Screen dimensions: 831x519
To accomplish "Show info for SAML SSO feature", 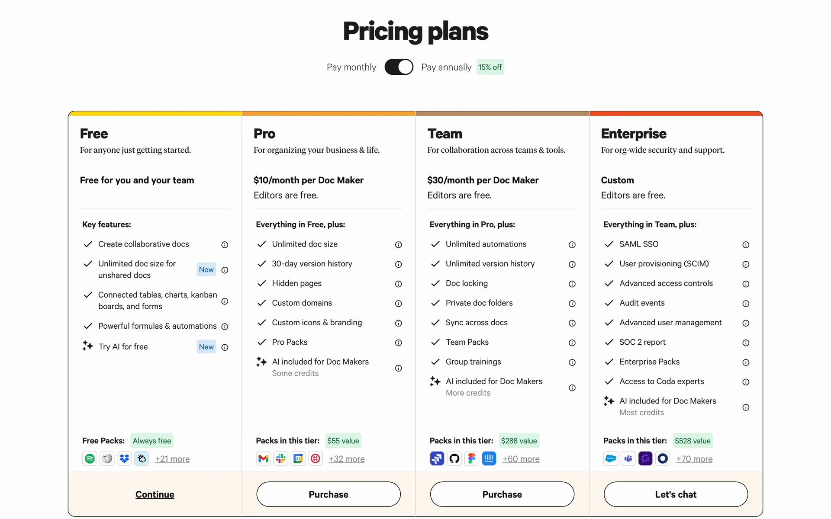I will (746, 245).
